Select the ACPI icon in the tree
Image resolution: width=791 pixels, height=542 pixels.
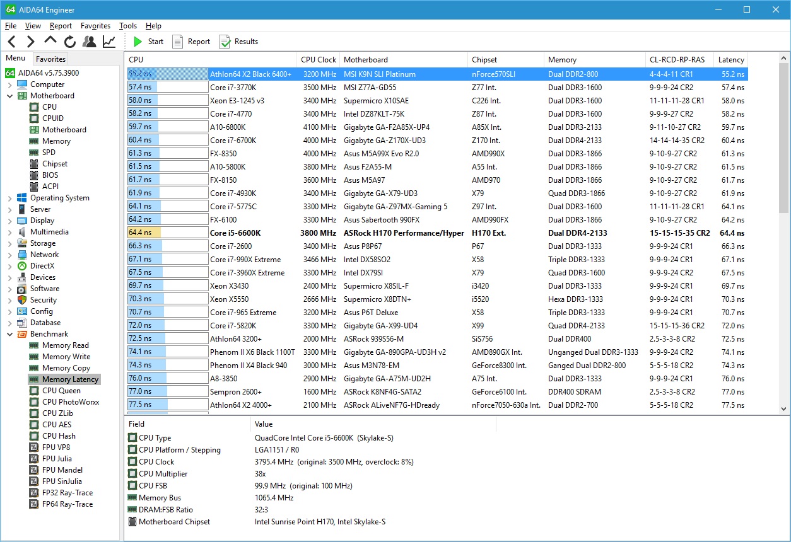tap(34, 187)
